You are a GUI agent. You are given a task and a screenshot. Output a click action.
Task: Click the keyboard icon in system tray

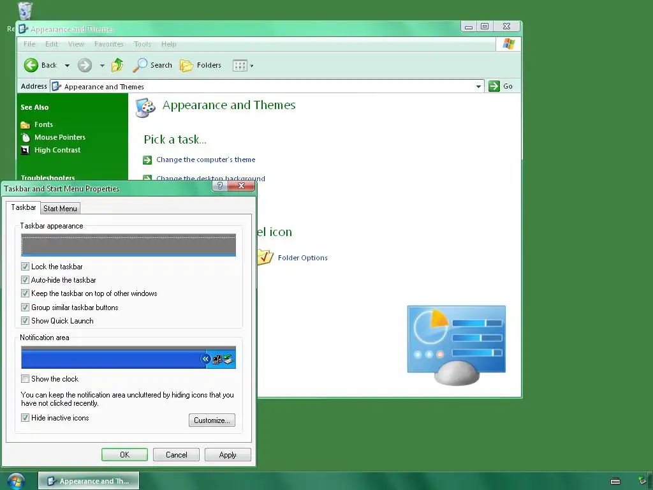tap(615, 481)
